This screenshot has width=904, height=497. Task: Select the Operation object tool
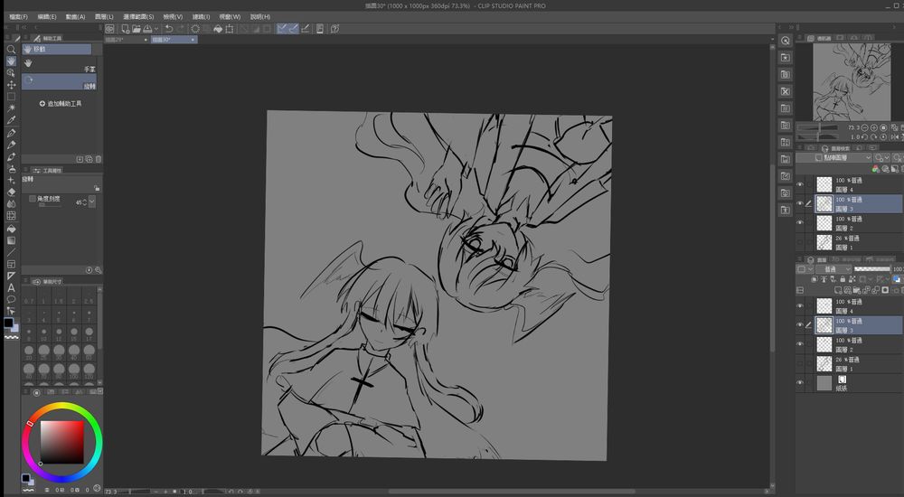[x=11, y=73]
